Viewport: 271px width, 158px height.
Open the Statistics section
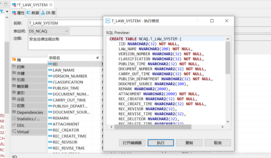(x=29, y=119)
